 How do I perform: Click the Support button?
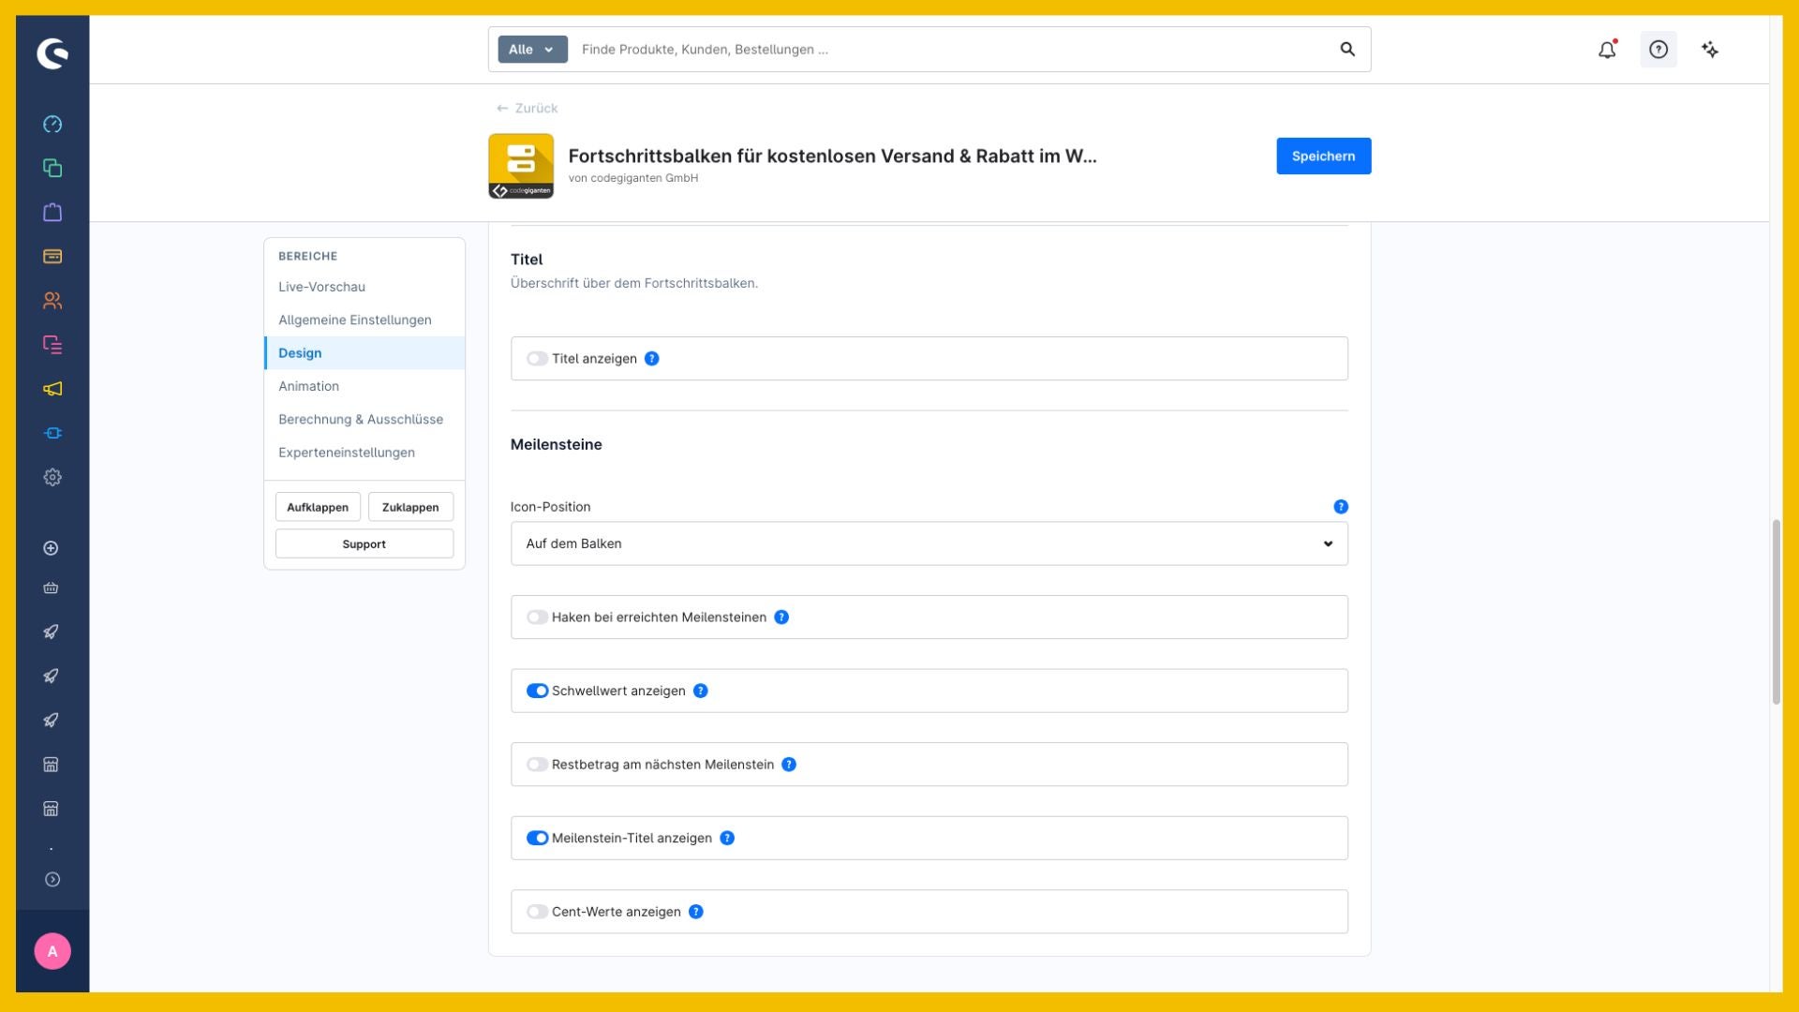tap(364, 544)
